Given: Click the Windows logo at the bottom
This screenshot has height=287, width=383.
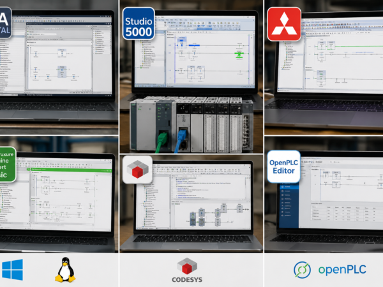Looking at the screenshot, I should (x=13, y=270).
